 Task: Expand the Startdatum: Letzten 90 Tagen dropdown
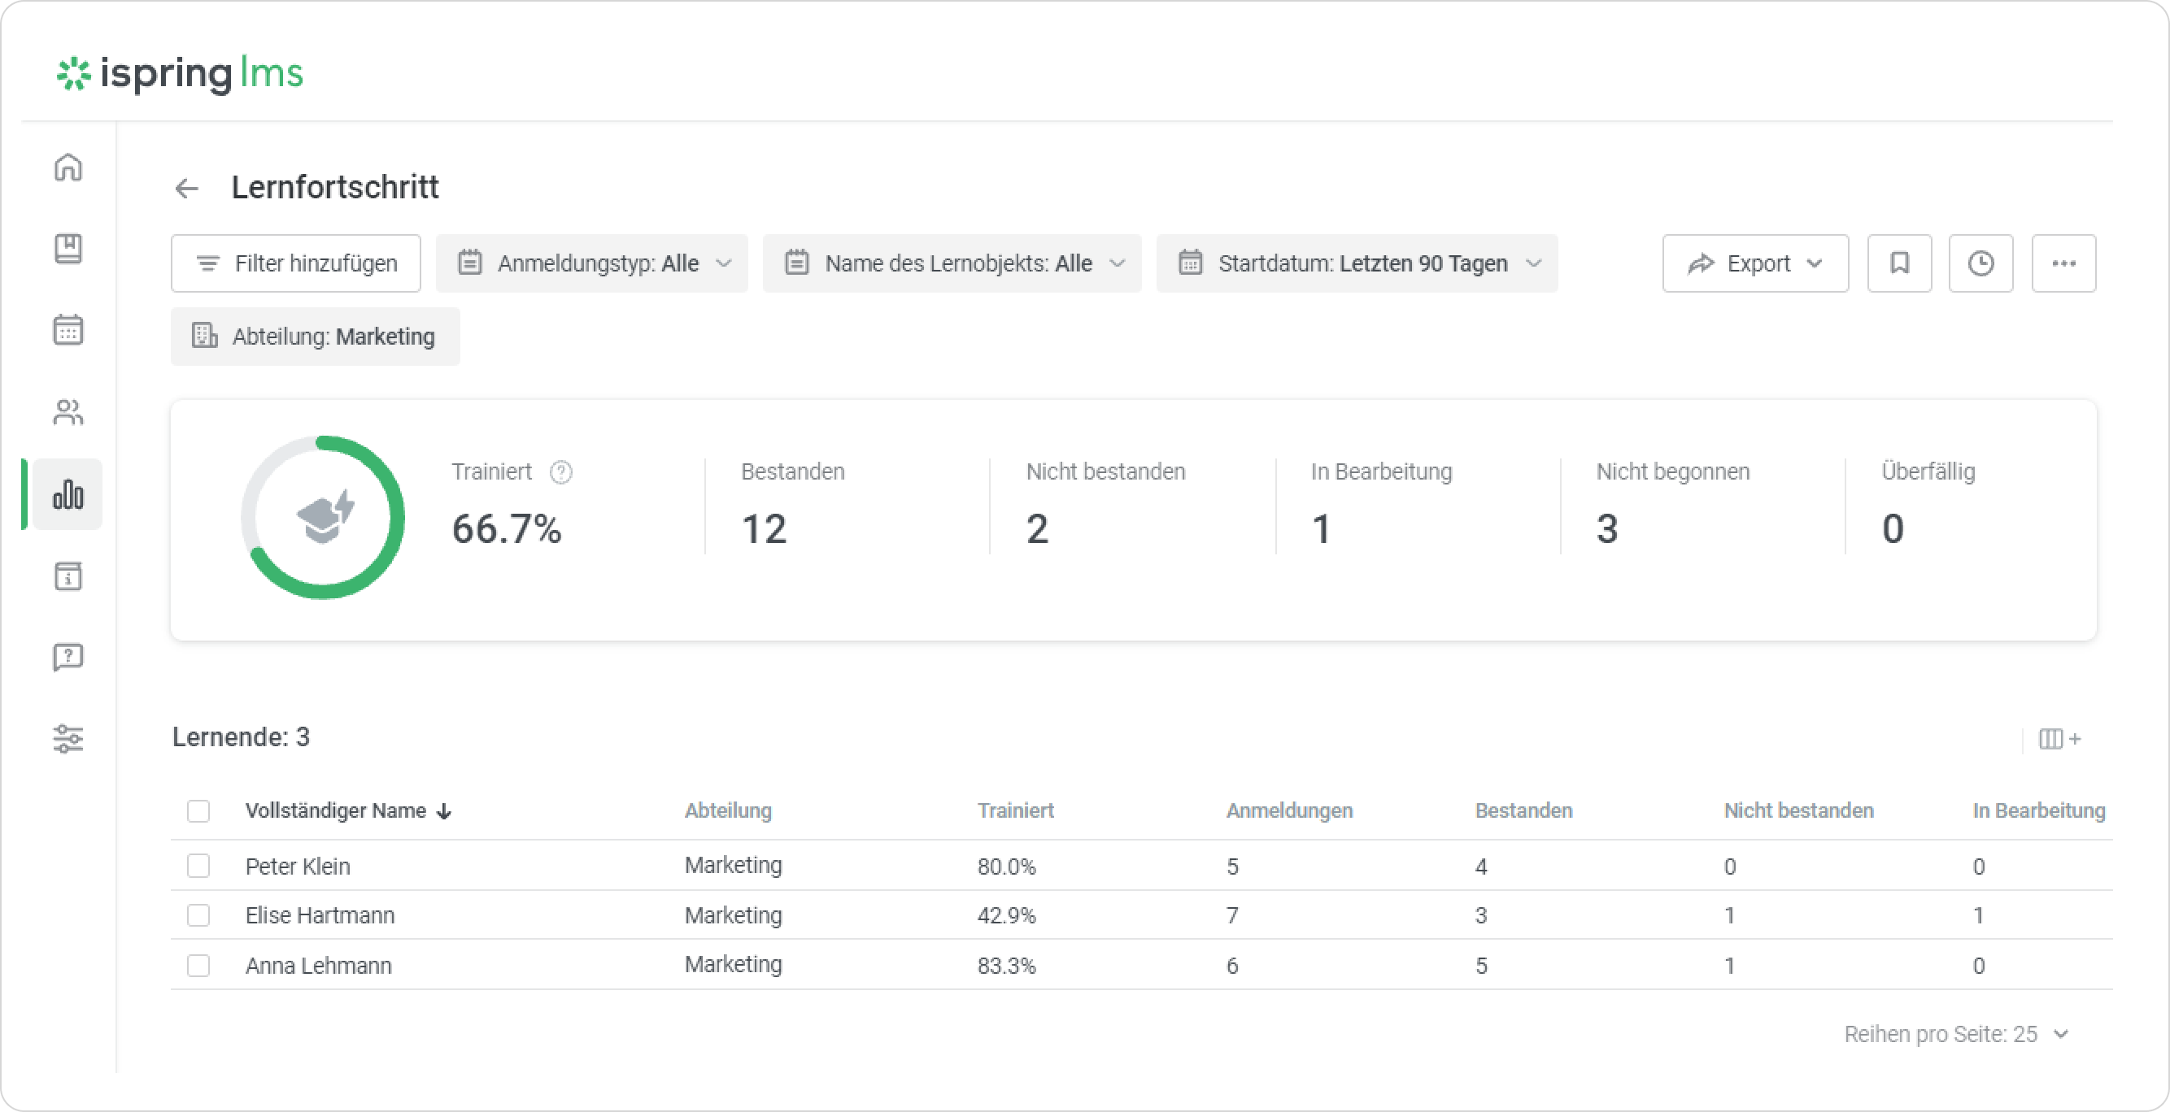1357,263
